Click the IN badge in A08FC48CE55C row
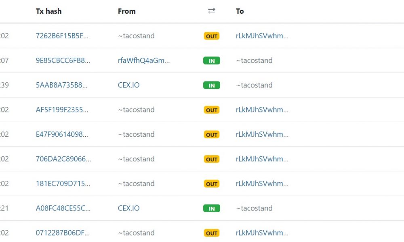The height and width of the screenshot is (242, 404). tap(212, 209)
